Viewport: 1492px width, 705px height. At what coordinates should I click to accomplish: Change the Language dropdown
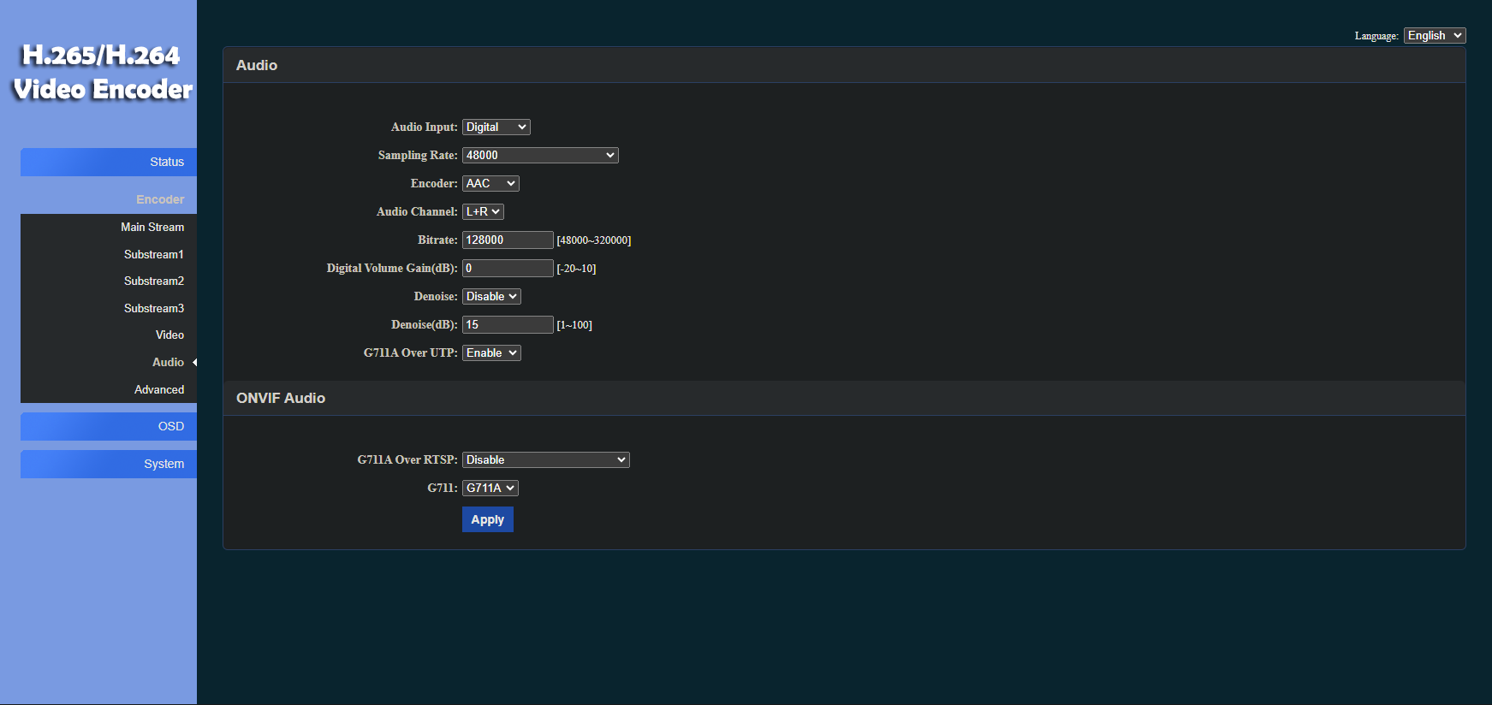pyautogui.click(x=1434, y=35)
